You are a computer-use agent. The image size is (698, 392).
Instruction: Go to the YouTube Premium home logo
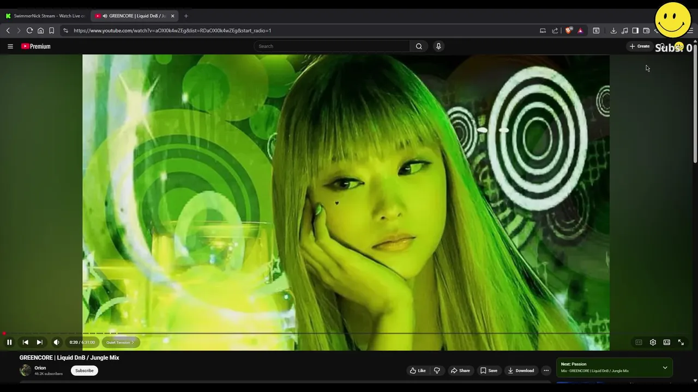[36, 46]
